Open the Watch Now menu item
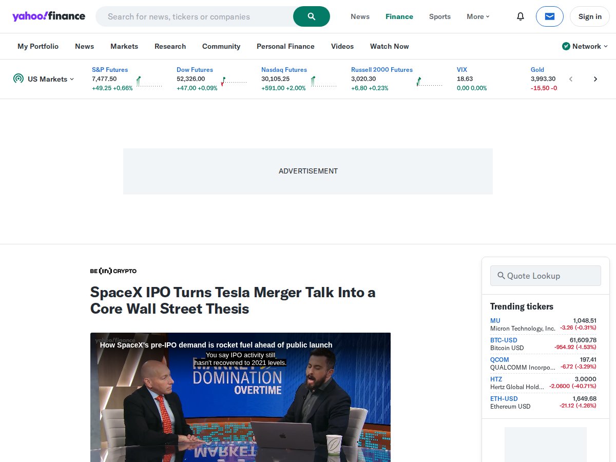The width and height of the screenshot is (616, 462). (x=390, y=46)
